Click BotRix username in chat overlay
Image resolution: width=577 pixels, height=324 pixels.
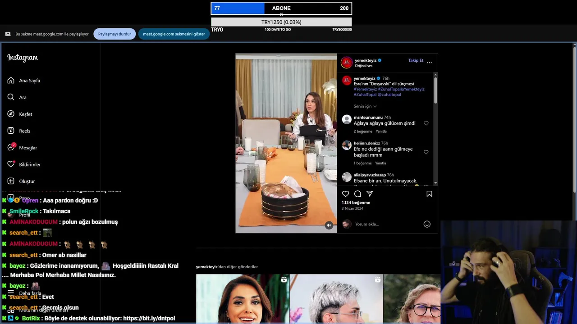tap(31, 318)
